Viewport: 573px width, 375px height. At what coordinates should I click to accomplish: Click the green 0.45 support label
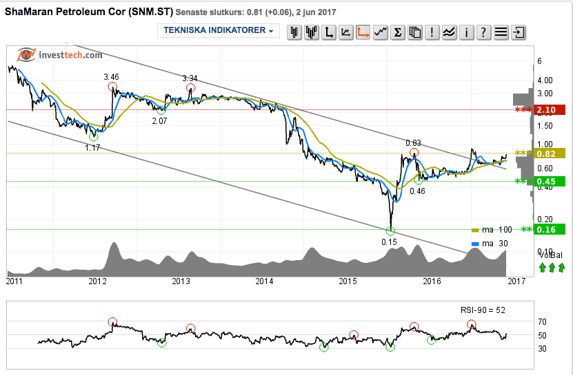550,181
